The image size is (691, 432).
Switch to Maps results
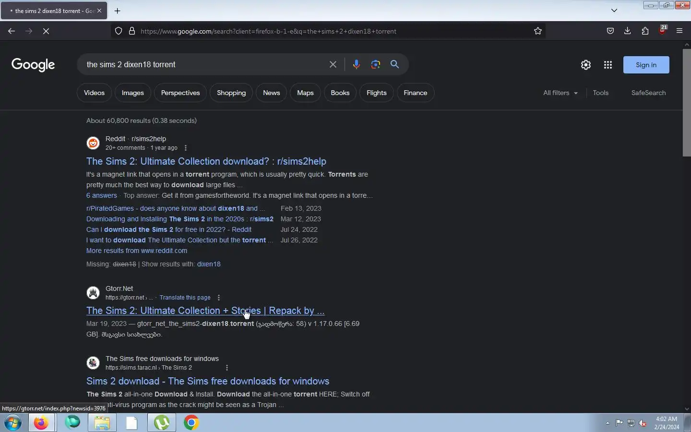tap(305, 93)
